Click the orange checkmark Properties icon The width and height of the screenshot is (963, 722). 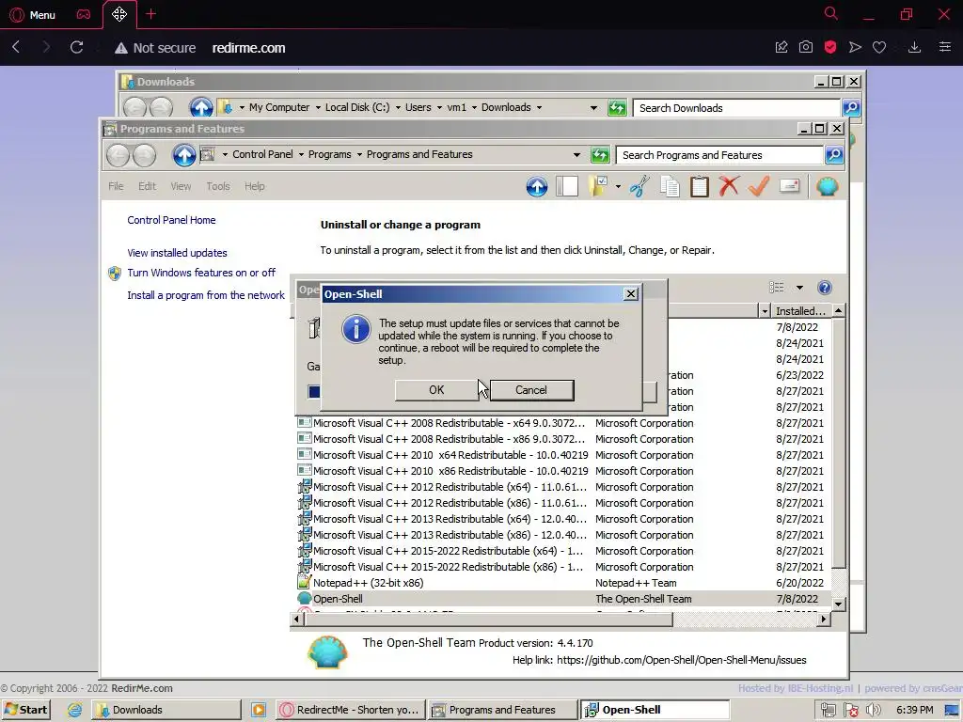pos(759,187)
